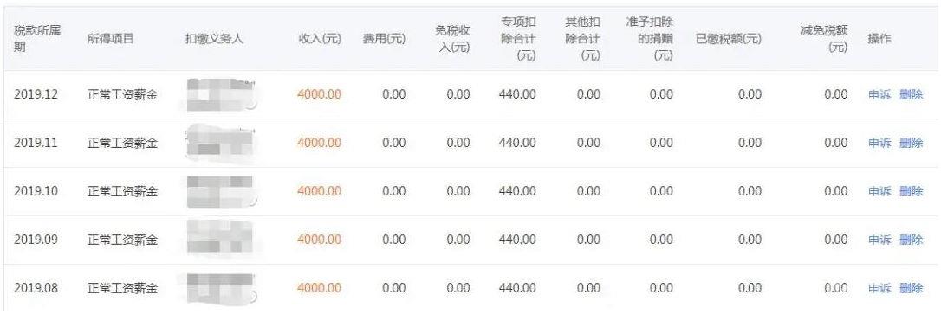Screen dimensions: 941x314
Task: Click 申诉 link for the 2019.09 row
Action: point(879,240)
